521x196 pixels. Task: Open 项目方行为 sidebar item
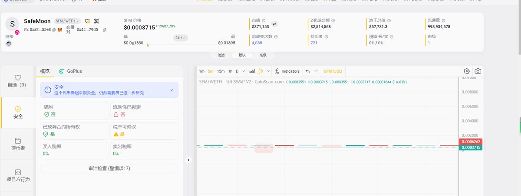[18, 176]
